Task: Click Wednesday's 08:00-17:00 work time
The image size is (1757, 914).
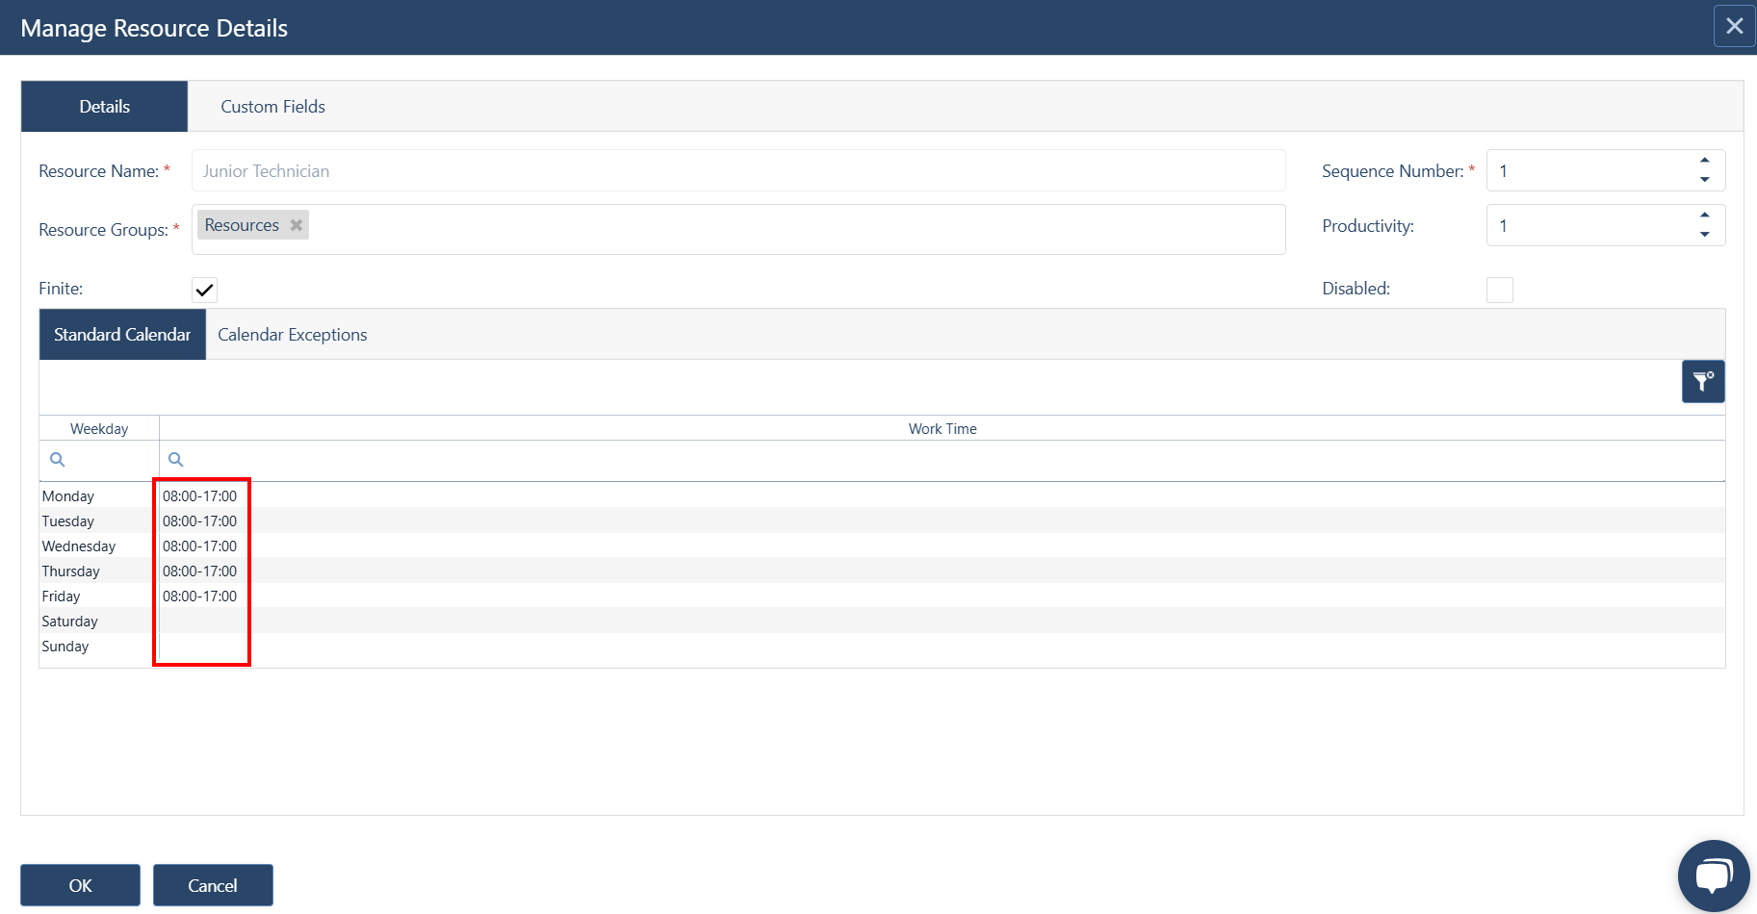Action: (x=199, y=546)
